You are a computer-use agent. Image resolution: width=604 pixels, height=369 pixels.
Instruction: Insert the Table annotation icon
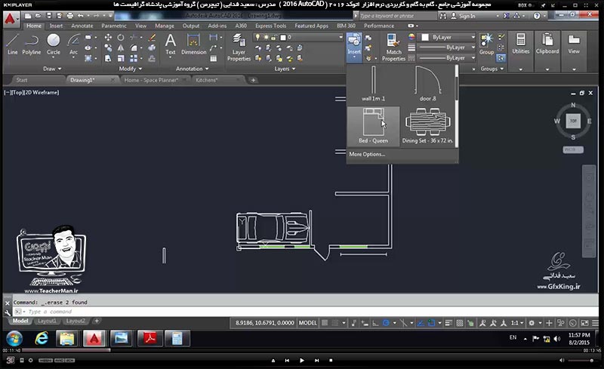pyautogui.click(x=213, y=59)
